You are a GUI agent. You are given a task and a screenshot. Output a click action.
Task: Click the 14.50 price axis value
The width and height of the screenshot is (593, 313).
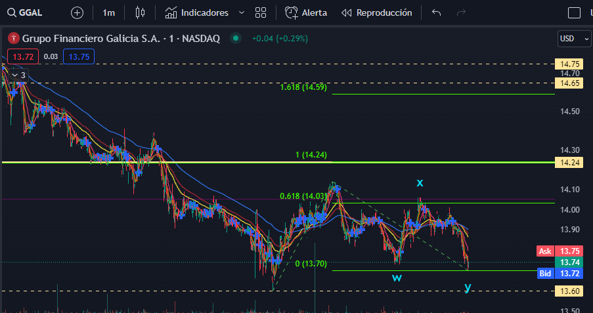click(x=570, y=111)
